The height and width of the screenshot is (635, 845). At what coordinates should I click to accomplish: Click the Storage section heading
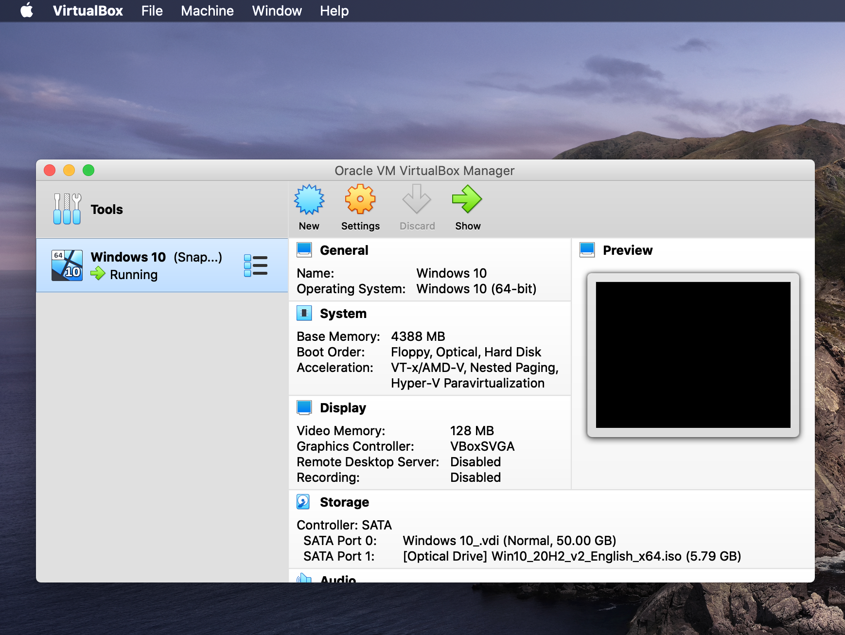(x=344, y=502)
